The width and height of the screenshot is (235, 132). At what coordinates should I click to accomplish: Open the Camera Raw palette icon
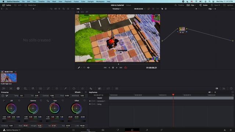[4, 88]
